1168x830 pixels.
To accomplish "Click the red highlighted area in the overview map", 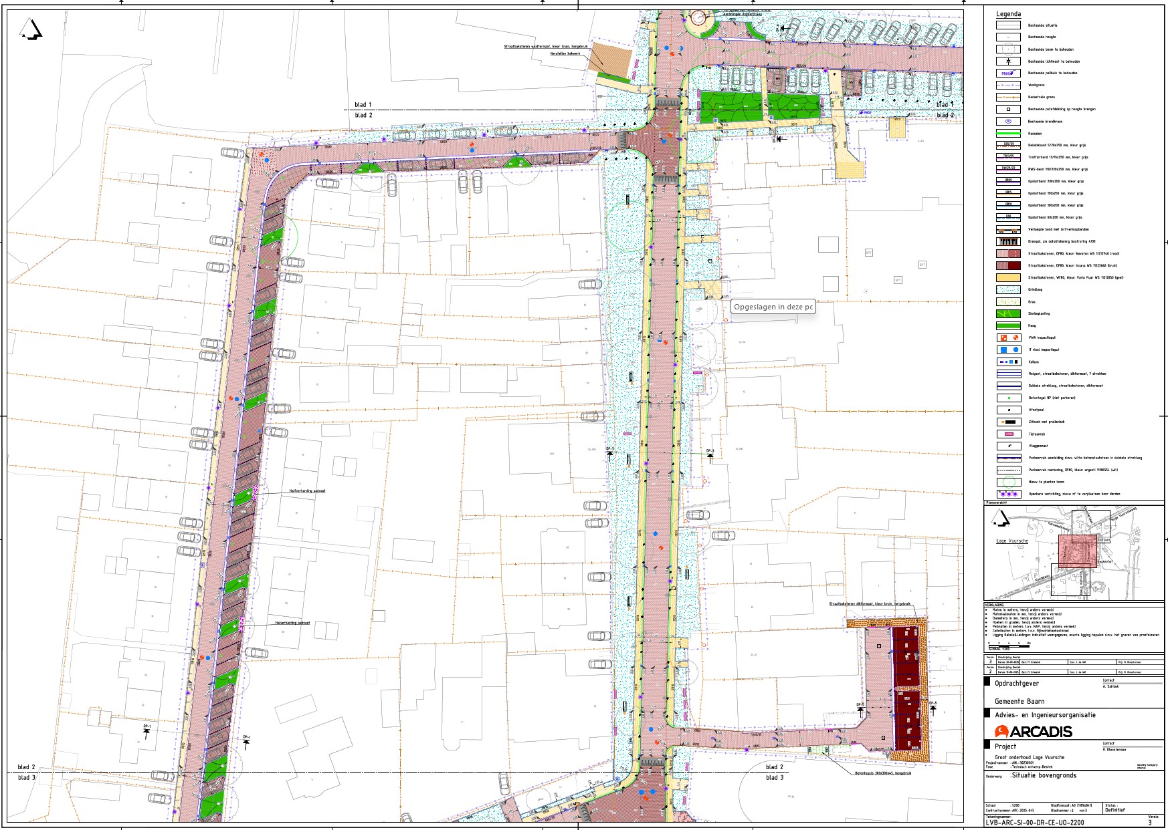I will [1077, 551].
